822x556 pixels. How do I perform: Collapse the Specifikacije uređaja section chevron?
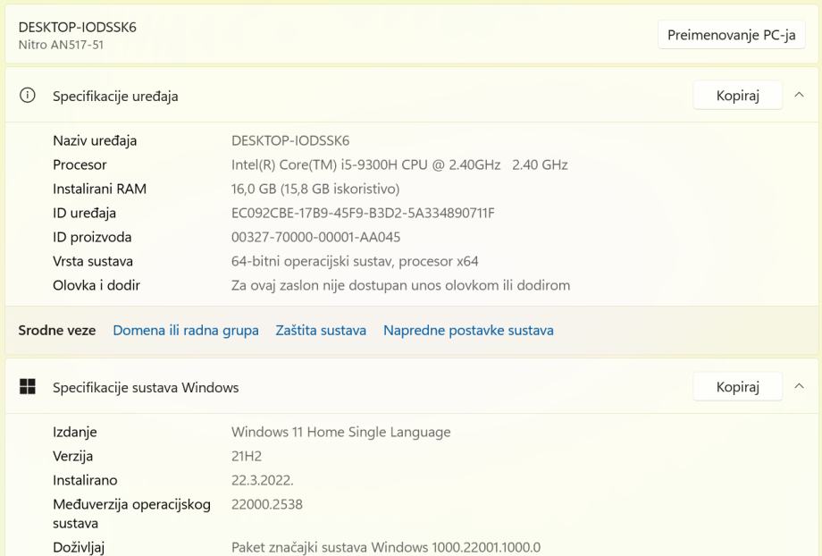[x=799, y=97]
